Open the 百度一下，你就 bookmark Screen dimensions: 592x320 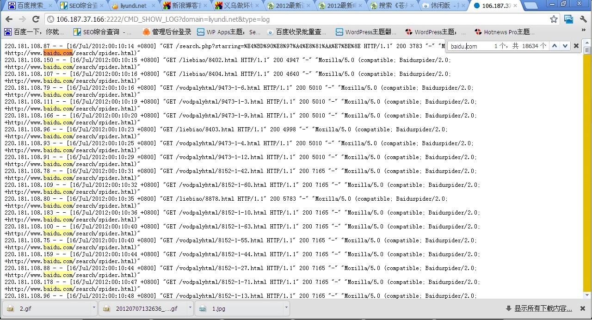click(x=35, y=32)
